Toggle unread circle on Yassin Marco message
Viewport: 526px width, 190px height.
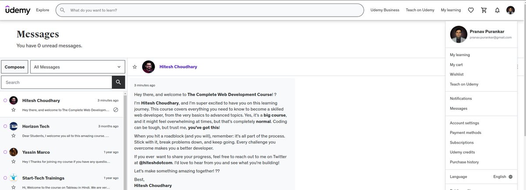tap(5, 152)
